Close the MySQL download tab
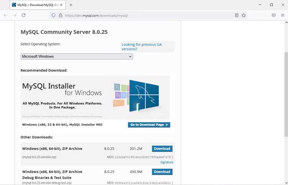288x185 pixels. [61, 5]
